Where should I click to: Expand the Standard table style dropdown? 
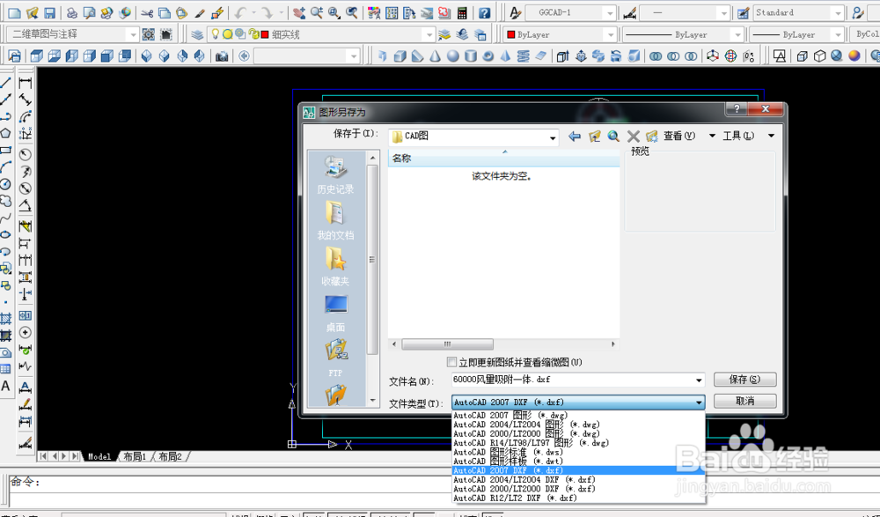[838, 12]
